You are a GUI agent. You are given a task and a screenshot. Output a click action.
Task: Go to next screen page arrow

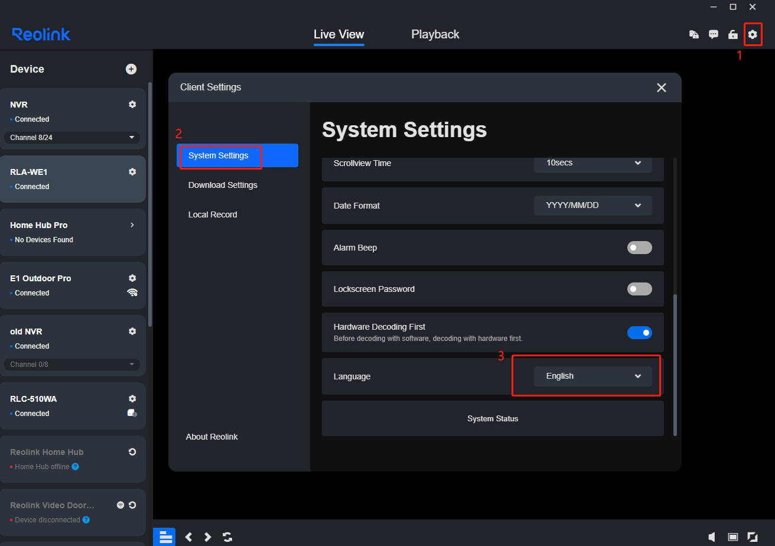pos(208,537)
